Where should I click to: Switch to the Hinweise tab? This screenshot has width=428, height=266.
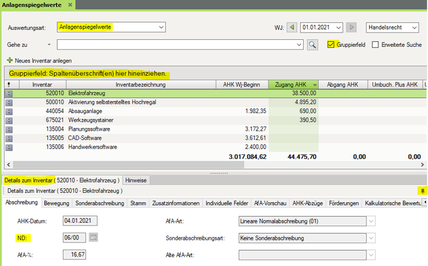pos(136,180)
